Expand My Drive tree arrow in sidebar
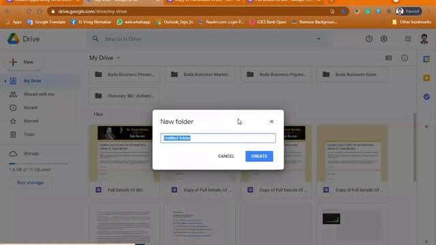The image size is (436, 245). point(5,81)
